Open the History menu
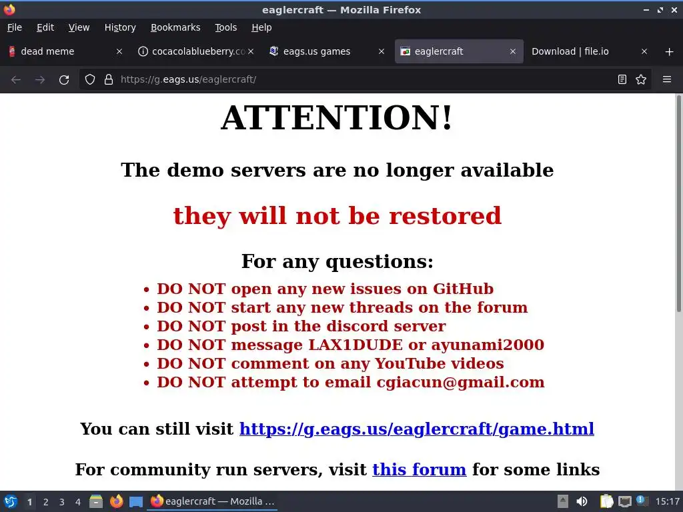The height and width of the screenshot is (512, 683). point(120,27)
